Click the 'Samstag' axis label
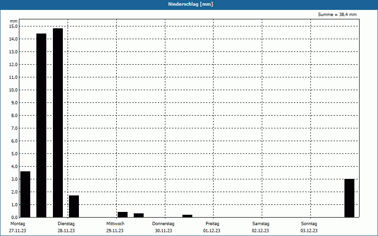This screenshot has width=378, height=236. tap(261, 224)
